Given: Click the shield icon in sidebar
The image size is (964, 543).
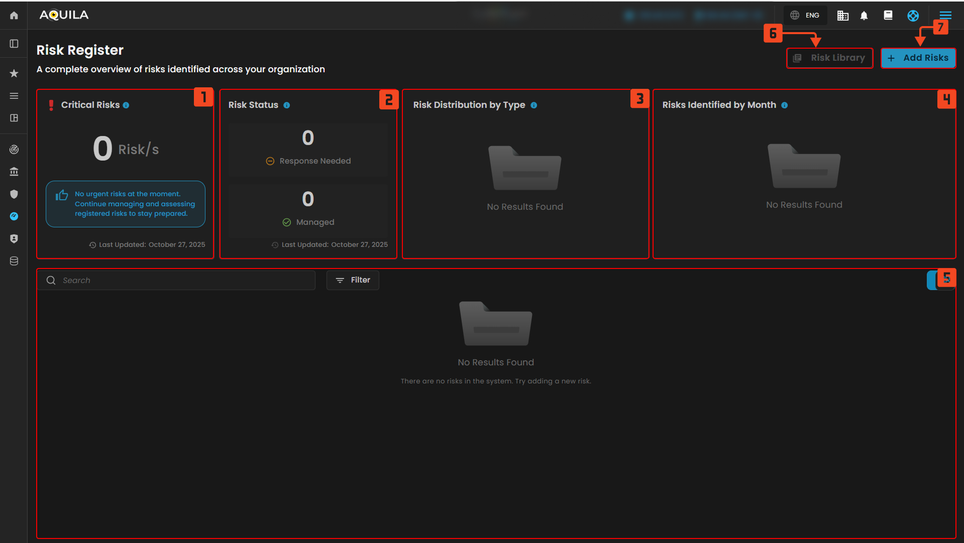Looking at the screenshot, I should pos(14,194).
